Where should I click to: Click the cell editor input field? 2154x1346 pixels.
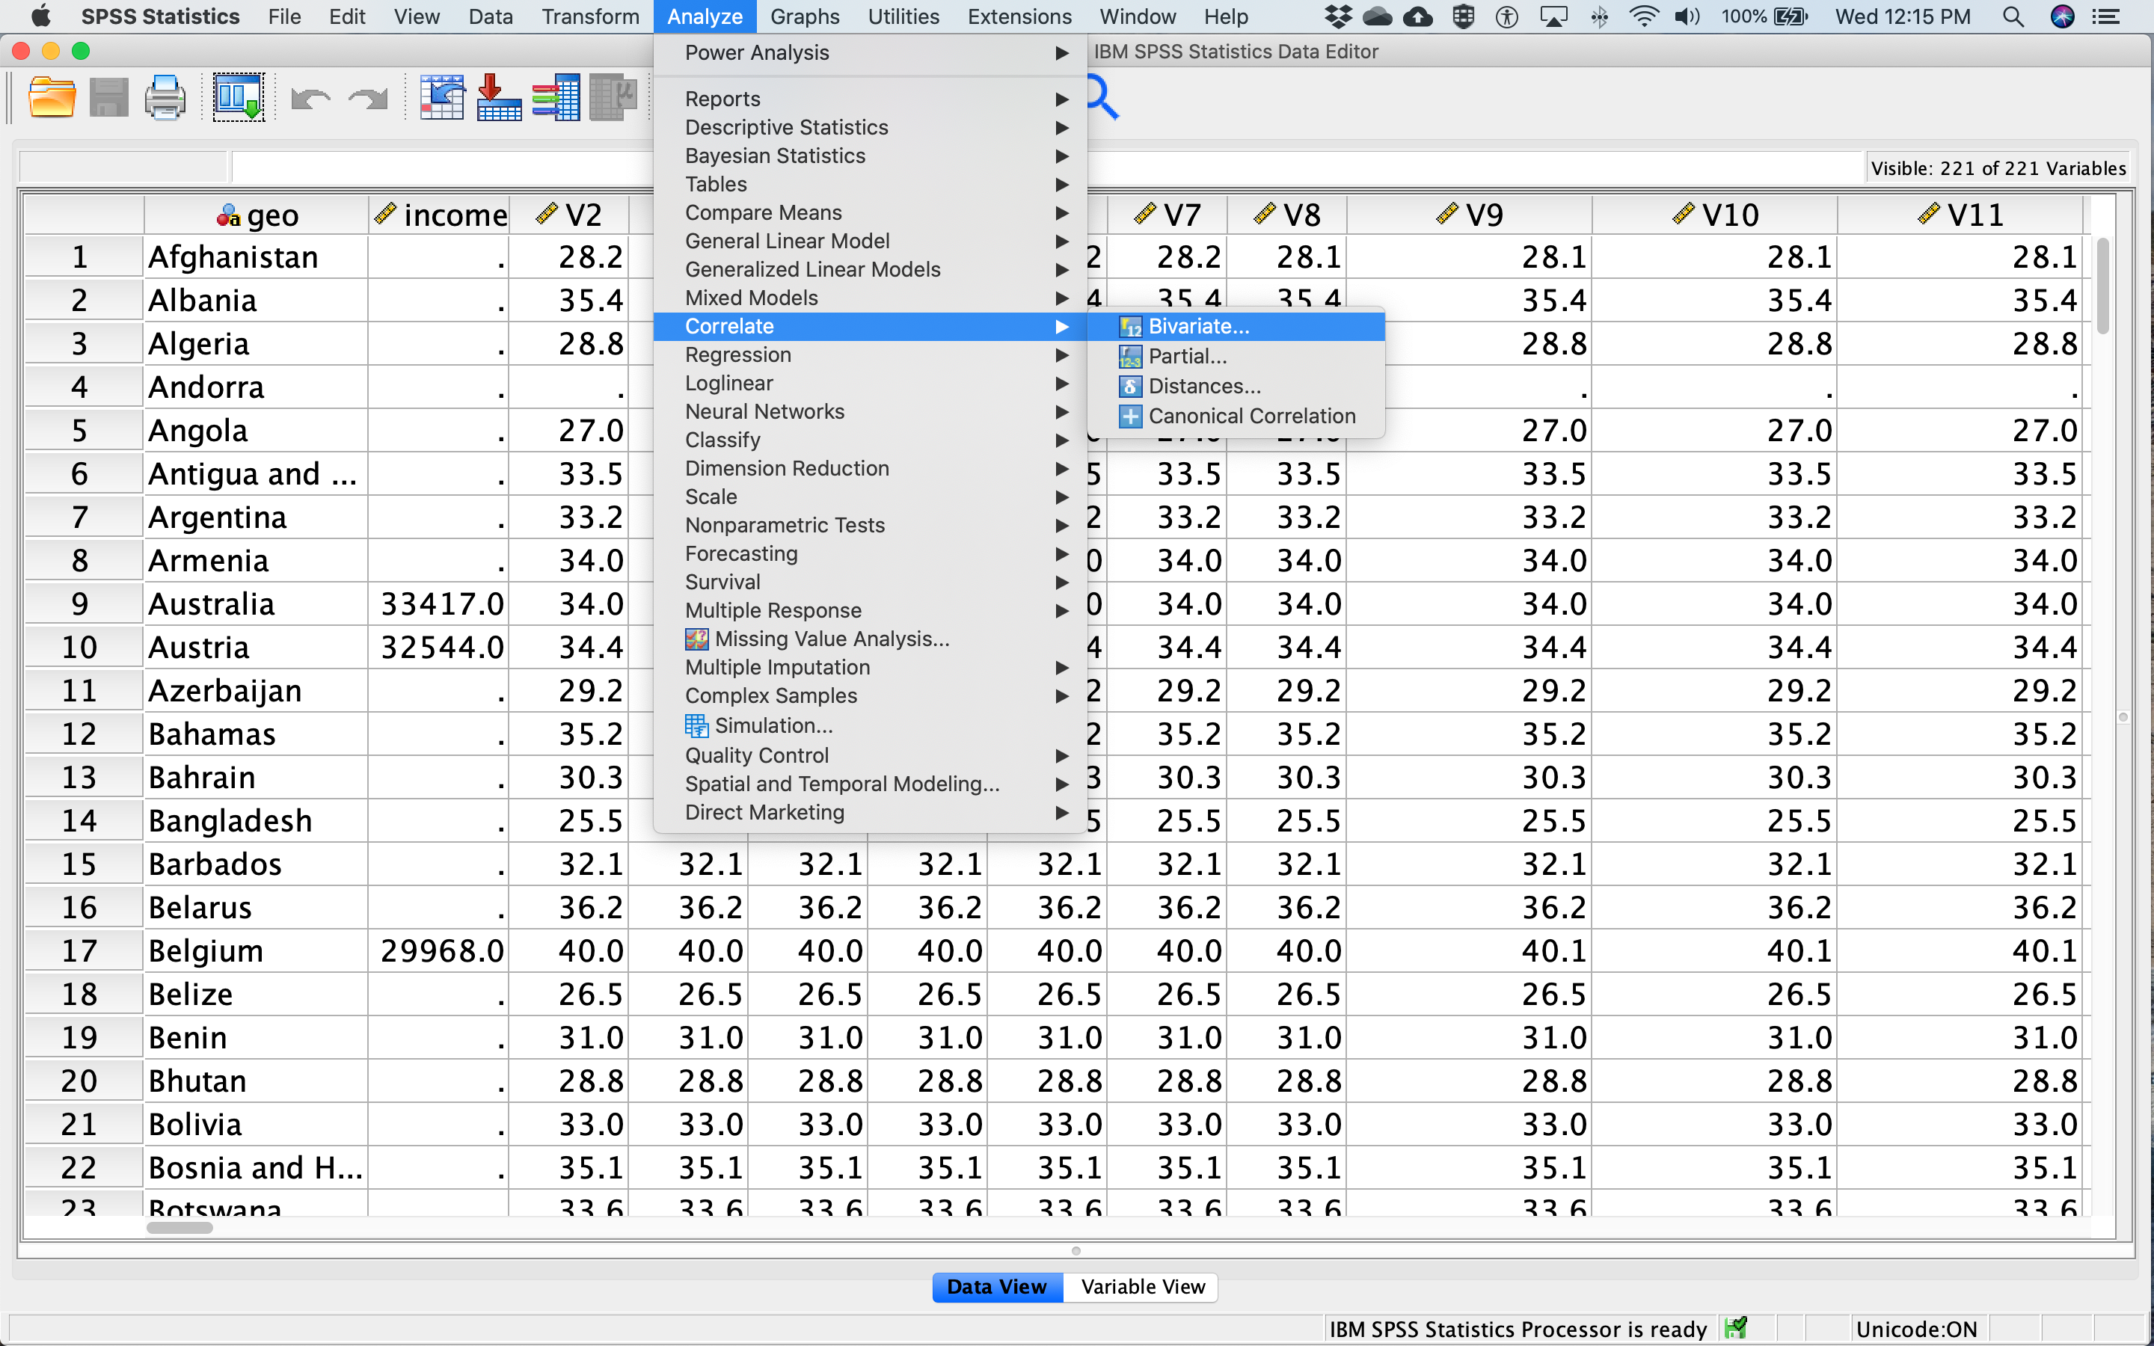pyautogui.click(x=1048, y=168)
